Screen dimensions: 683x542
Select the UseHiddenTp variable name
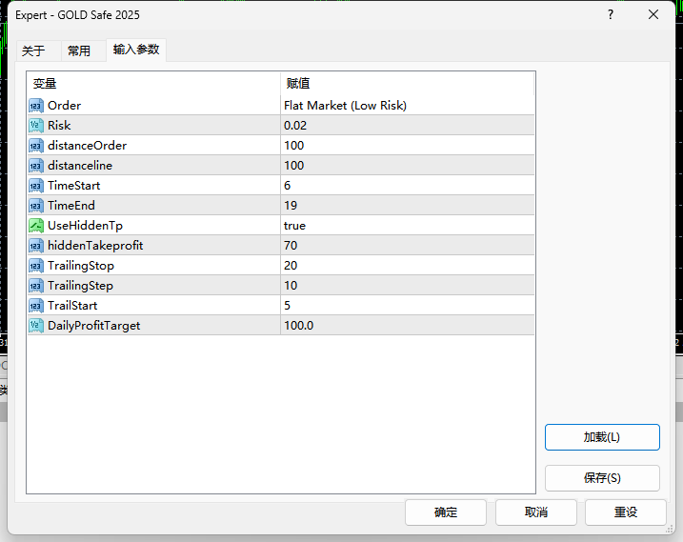click(x=86, y=226)
